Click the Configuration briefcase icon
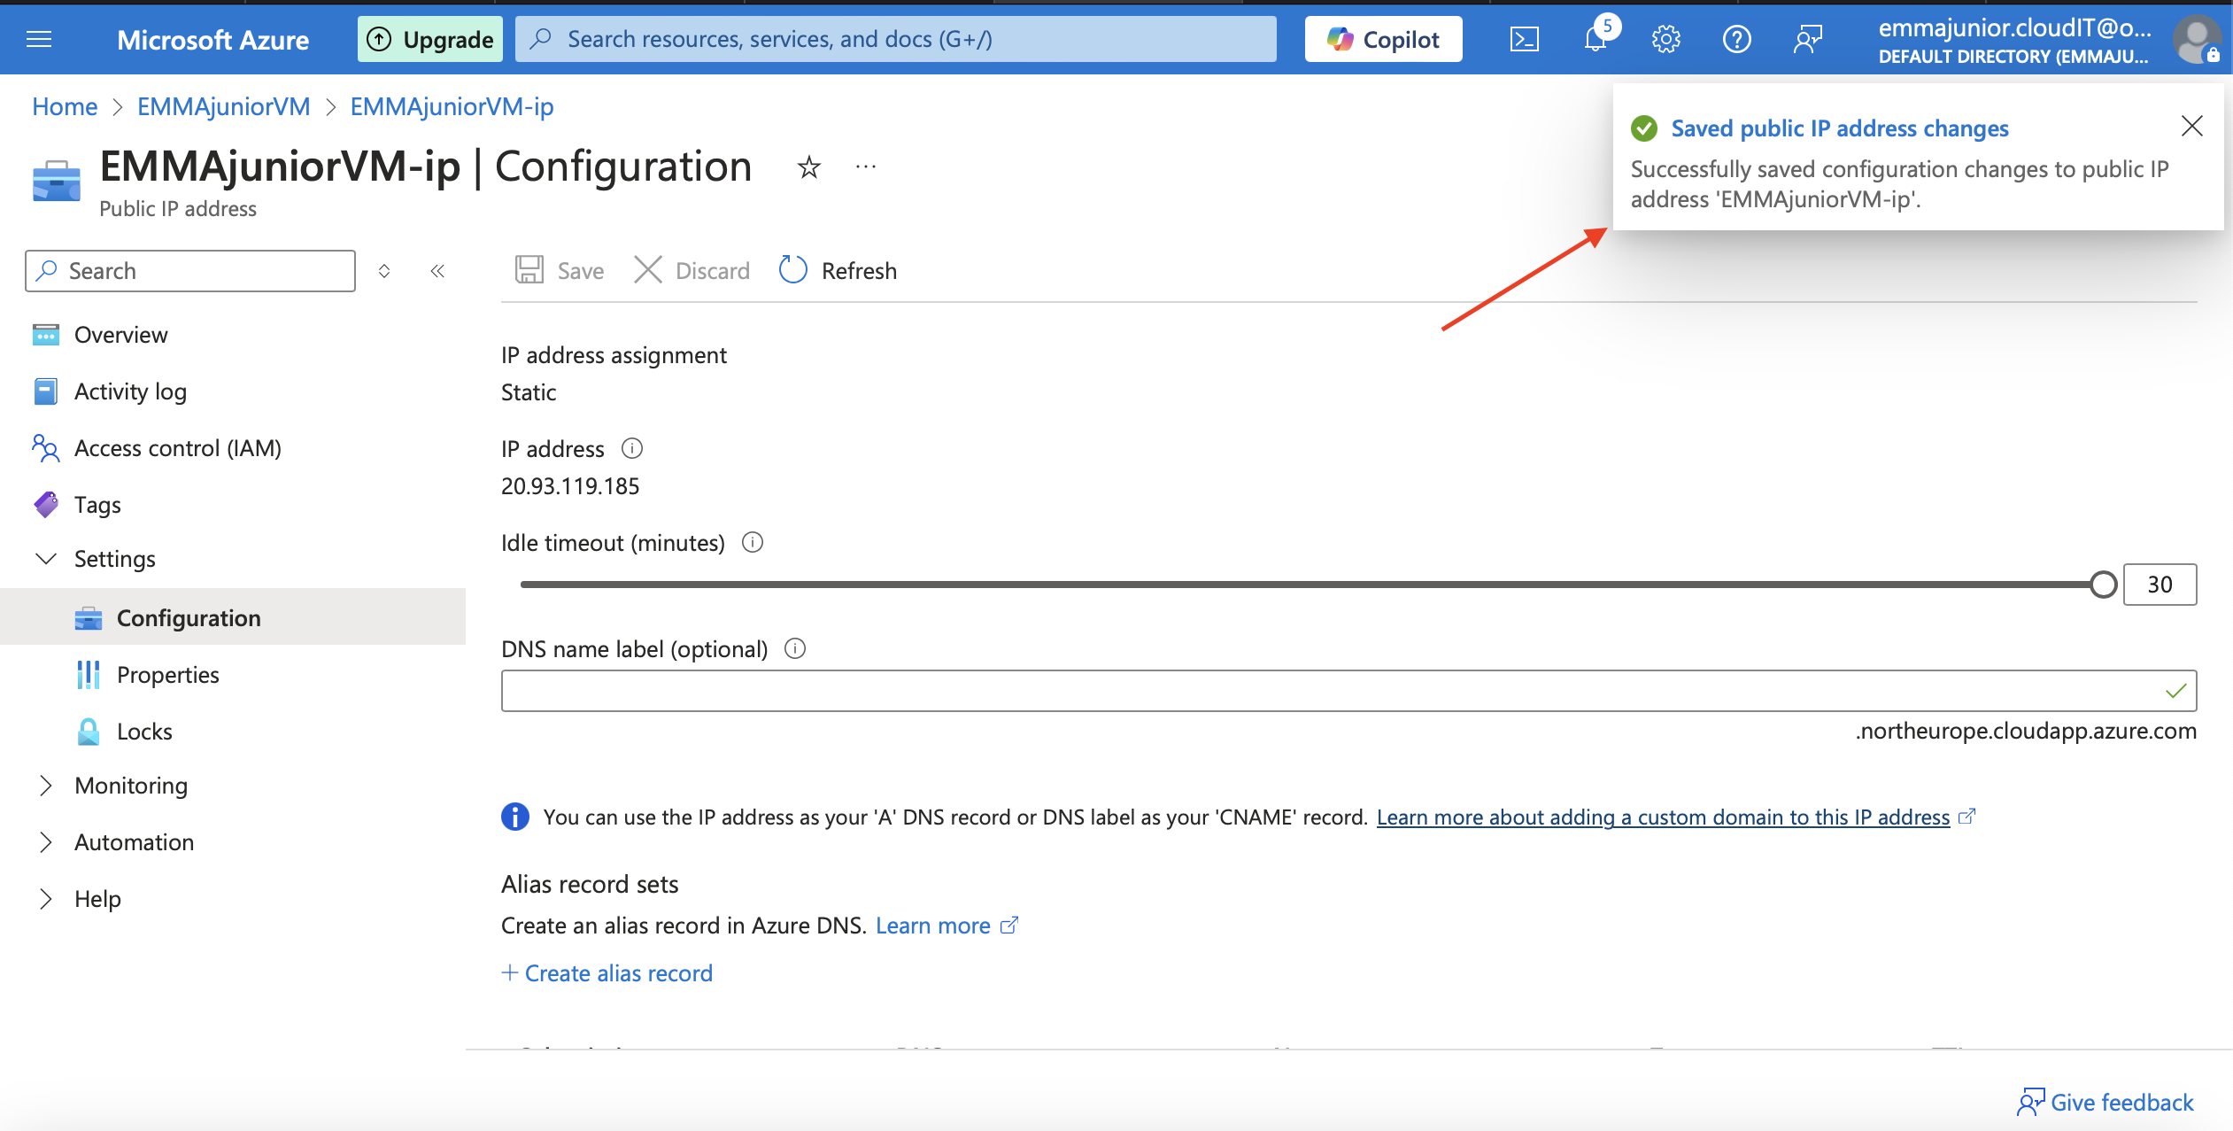The image size is (2233, 1131). click(x=89, y=618)
